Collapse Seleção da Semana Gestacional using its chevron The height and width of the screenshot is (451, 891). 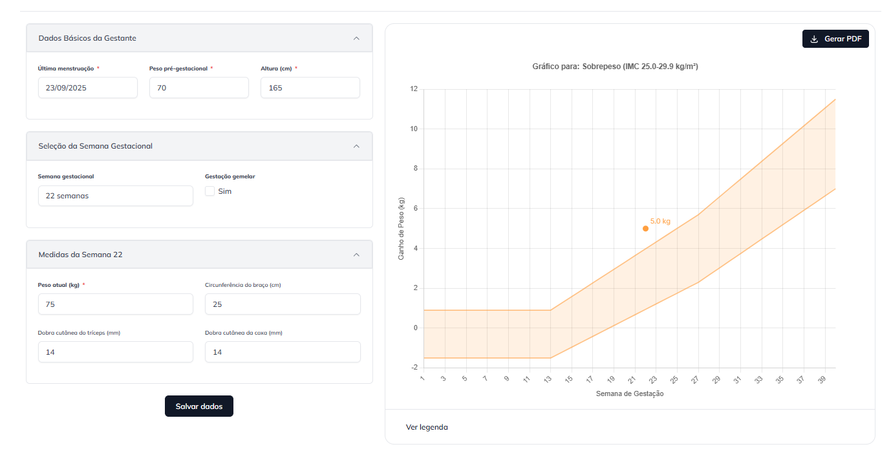(356, 146)
